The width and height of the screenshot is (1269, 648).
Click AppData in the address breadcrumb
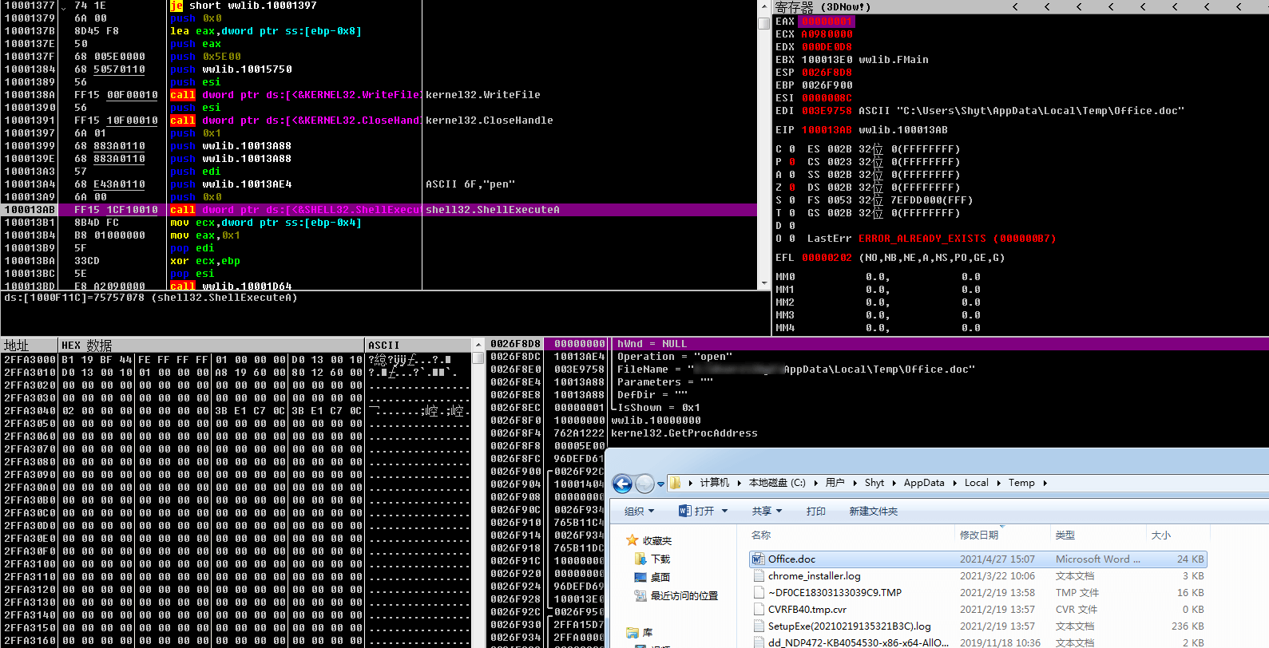[x=924, y=483]
